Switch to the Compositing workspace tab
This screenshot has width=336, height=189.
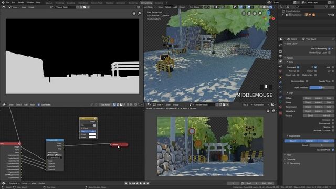(146, 3)
